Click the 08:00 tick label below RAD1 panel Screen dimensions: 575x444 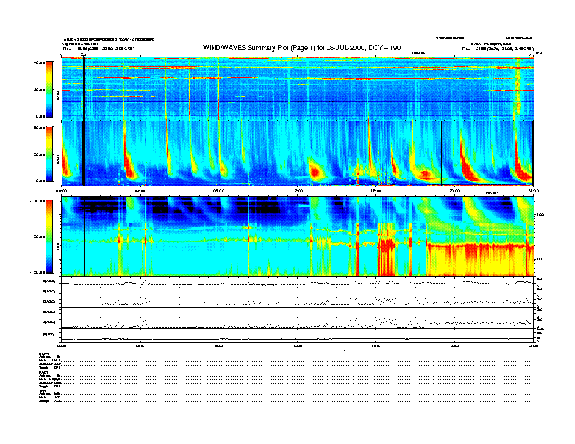tap(219, 191)
